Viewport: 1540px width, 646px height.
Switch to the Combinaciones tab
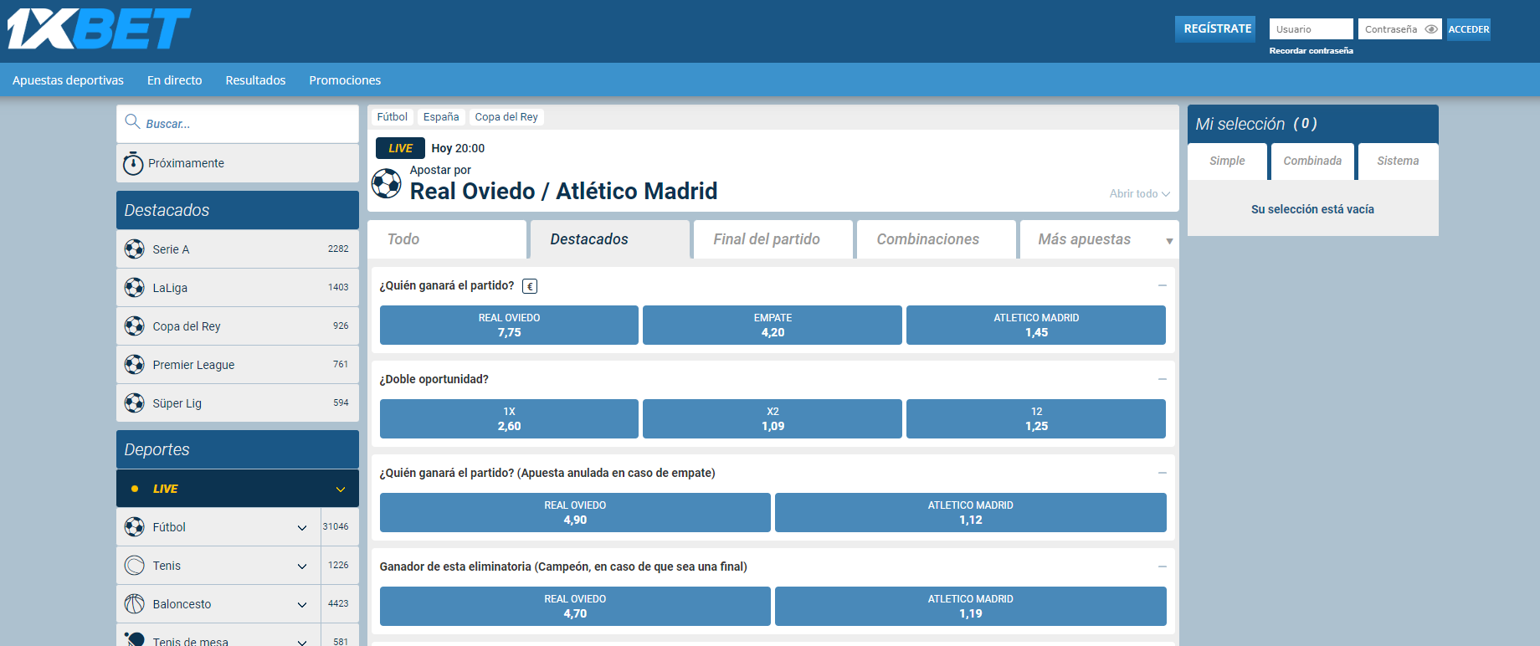tap(937, 239)
